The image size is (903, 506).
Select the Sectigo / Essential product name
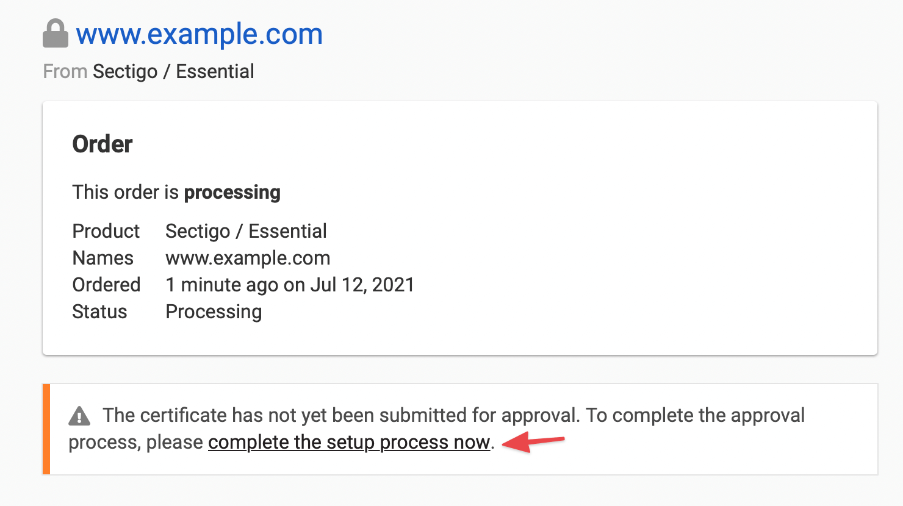pos(246,231)
